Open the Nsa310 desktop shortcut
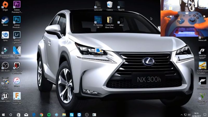This screenshot has height=117, width=208. tap(121, 6)
